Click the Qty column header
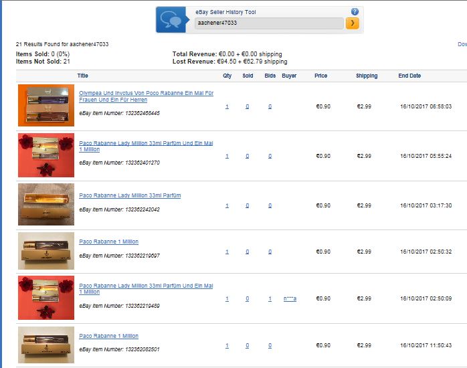 pos(227,76)
